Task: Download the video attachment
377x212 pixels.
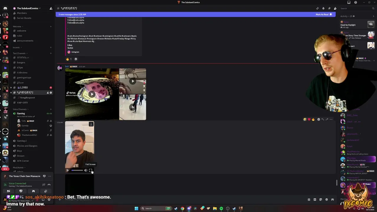Action: pyautogui.click(x=91, y=124)
